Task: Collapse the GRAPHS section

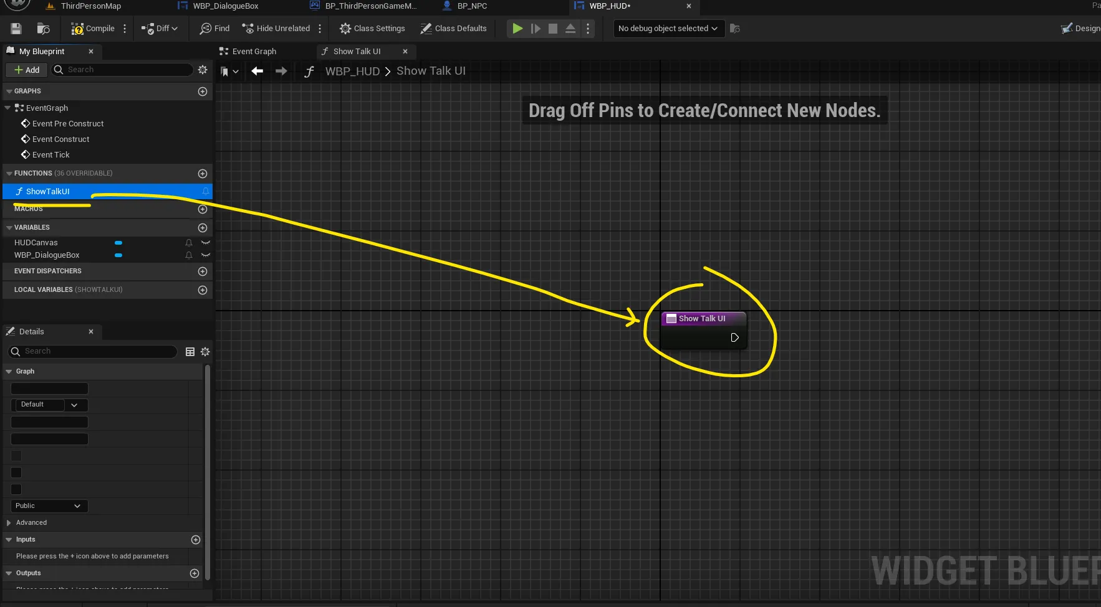Action: (x=9, y=92)
